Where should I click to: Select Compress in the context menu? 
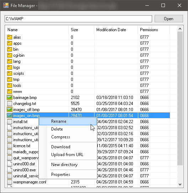(x=68, y=137)
